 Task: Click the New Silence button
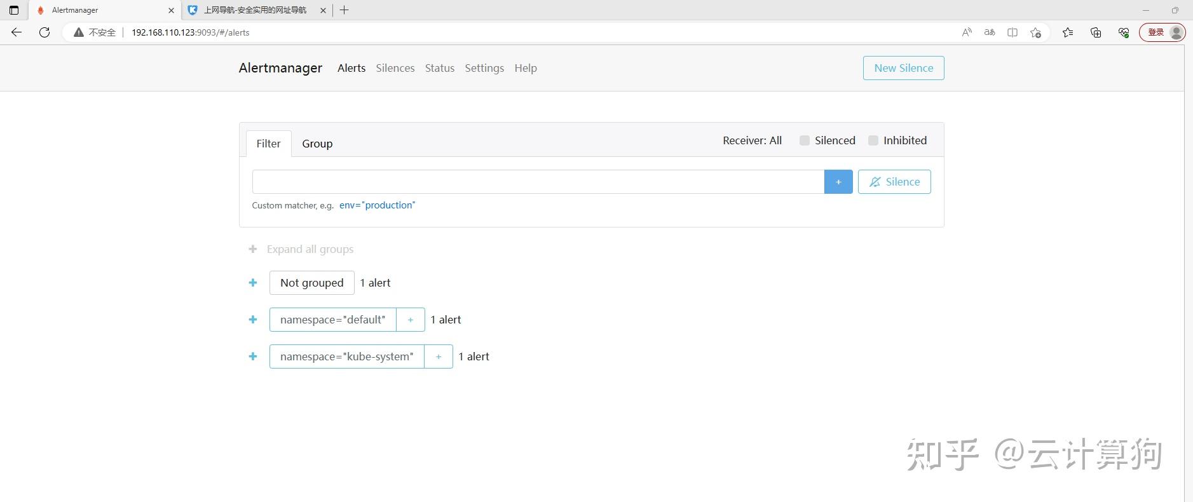903,68
